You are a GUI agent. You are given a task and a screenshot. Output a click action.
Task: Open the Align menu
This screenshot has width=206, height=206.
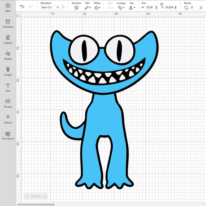point(111,8)
